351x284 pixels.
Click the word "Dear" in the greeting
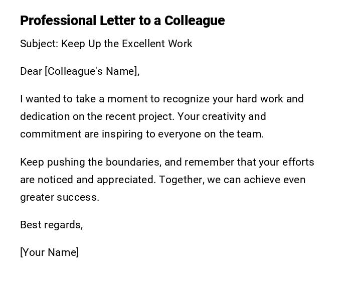pyautogui.click(x=31, y=71)
